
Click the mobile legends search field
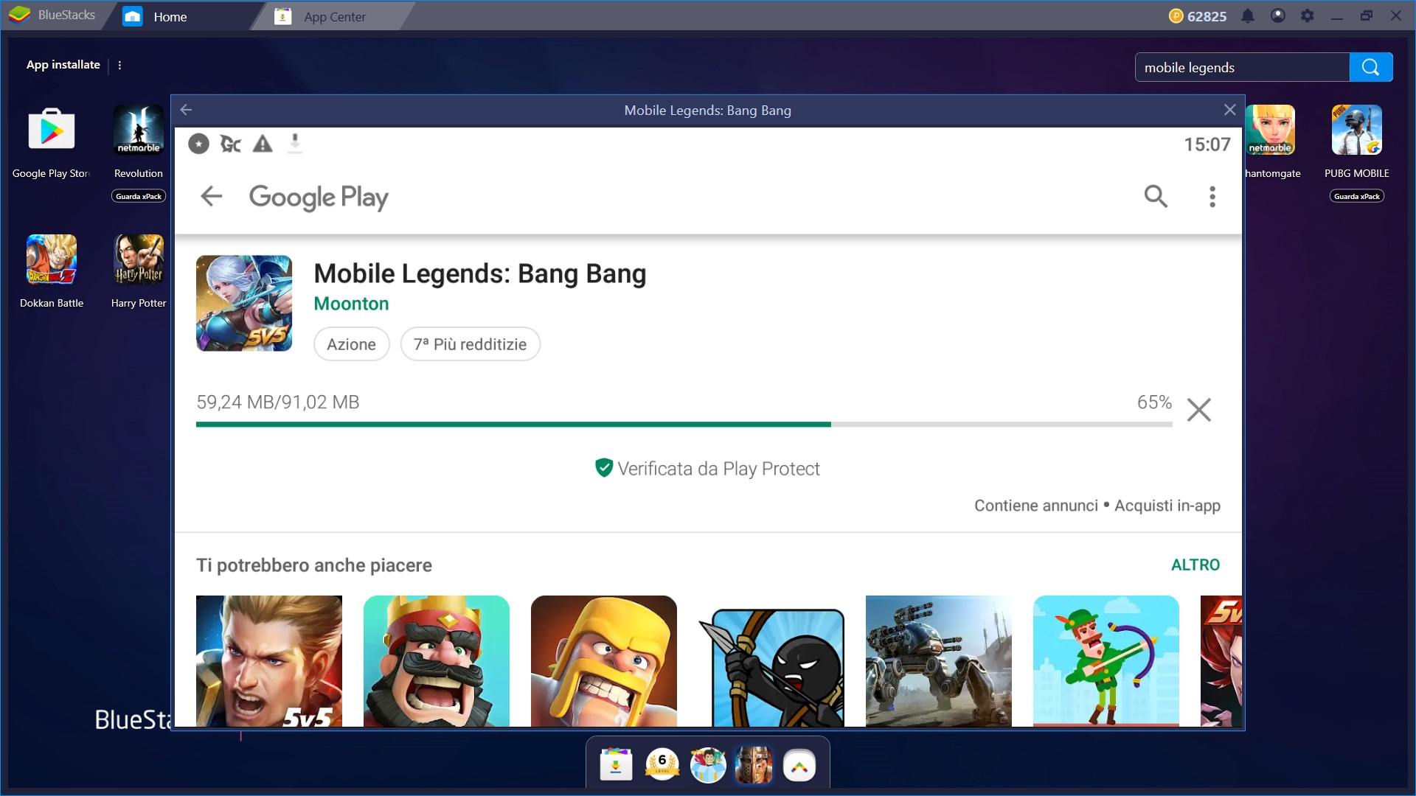click(1242, 67)
